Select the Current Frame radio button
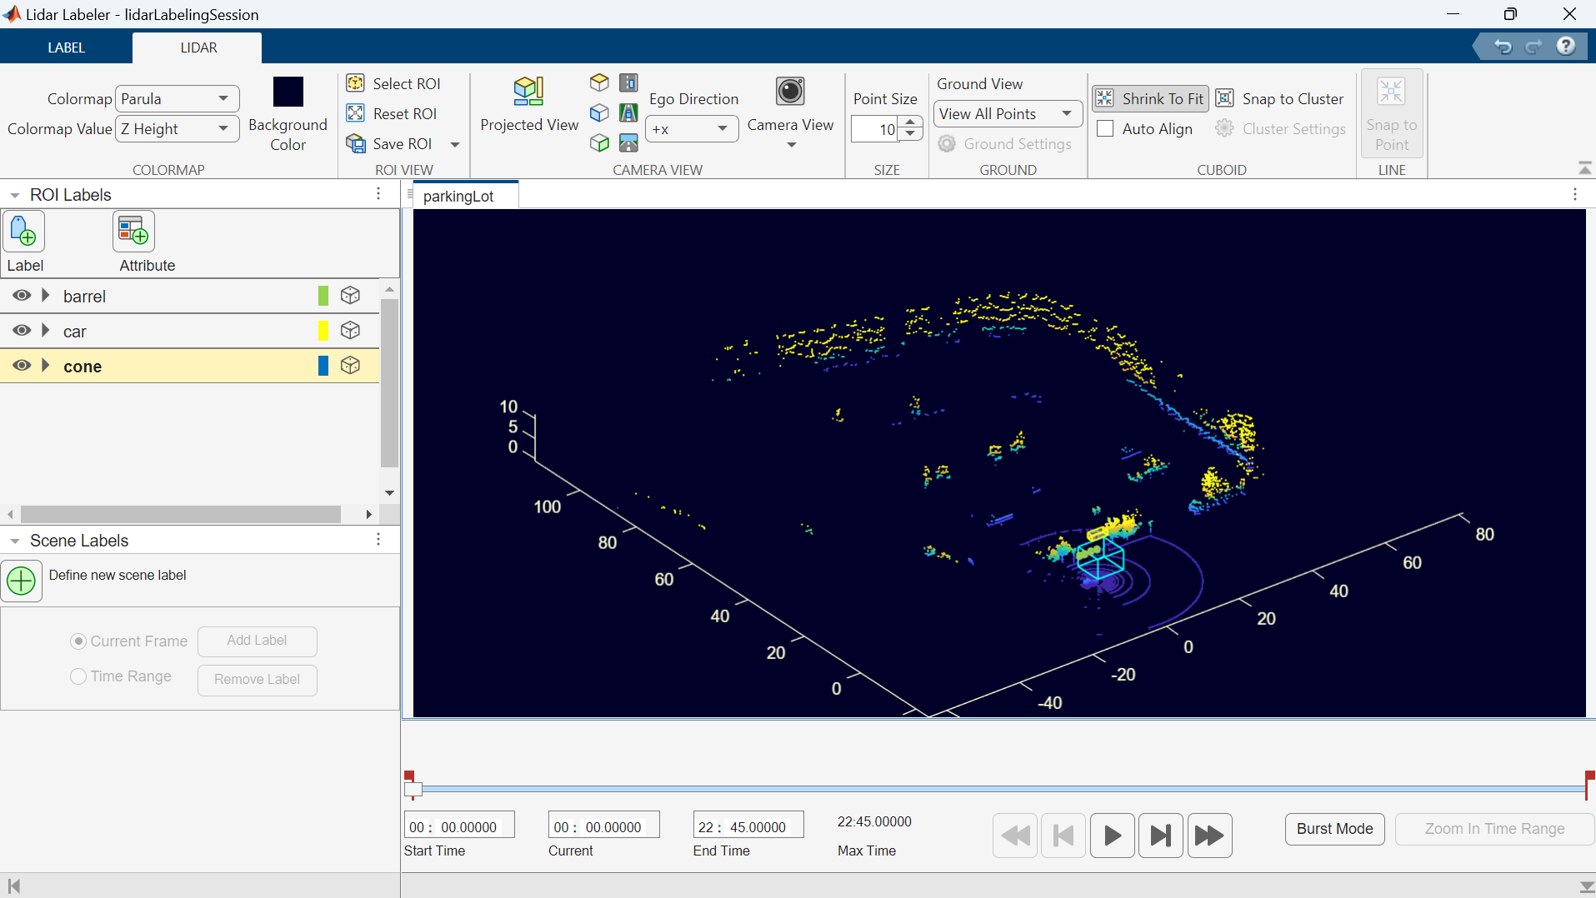 pos(78,641)
